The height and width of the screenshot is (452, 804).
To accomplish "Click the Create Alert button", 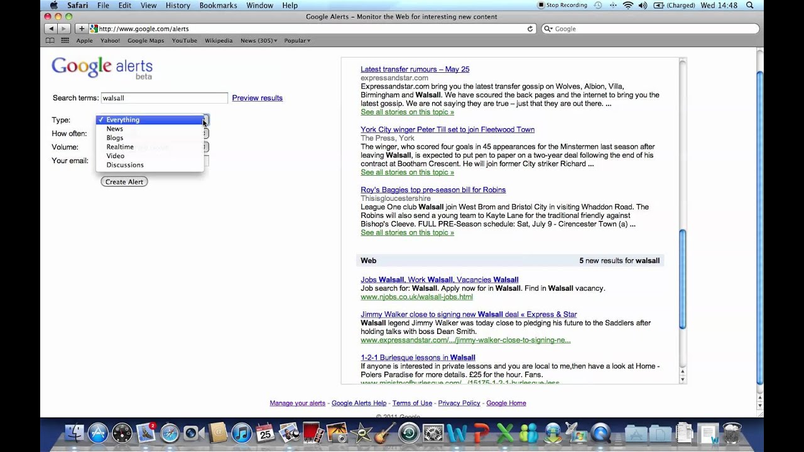I will click(124, 182).
